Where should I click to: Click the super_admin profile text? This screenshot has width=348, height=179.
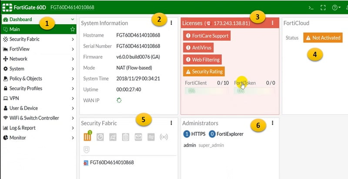[211, 145]
